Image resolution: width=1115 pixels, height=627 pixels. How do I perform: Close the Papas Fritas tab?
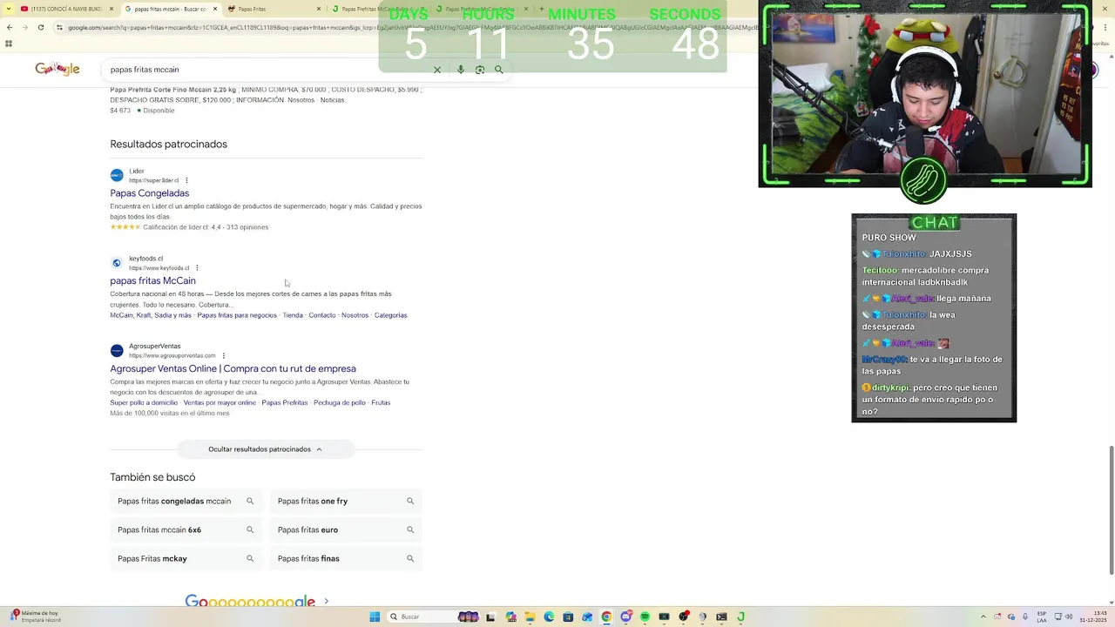coord(318,9)
